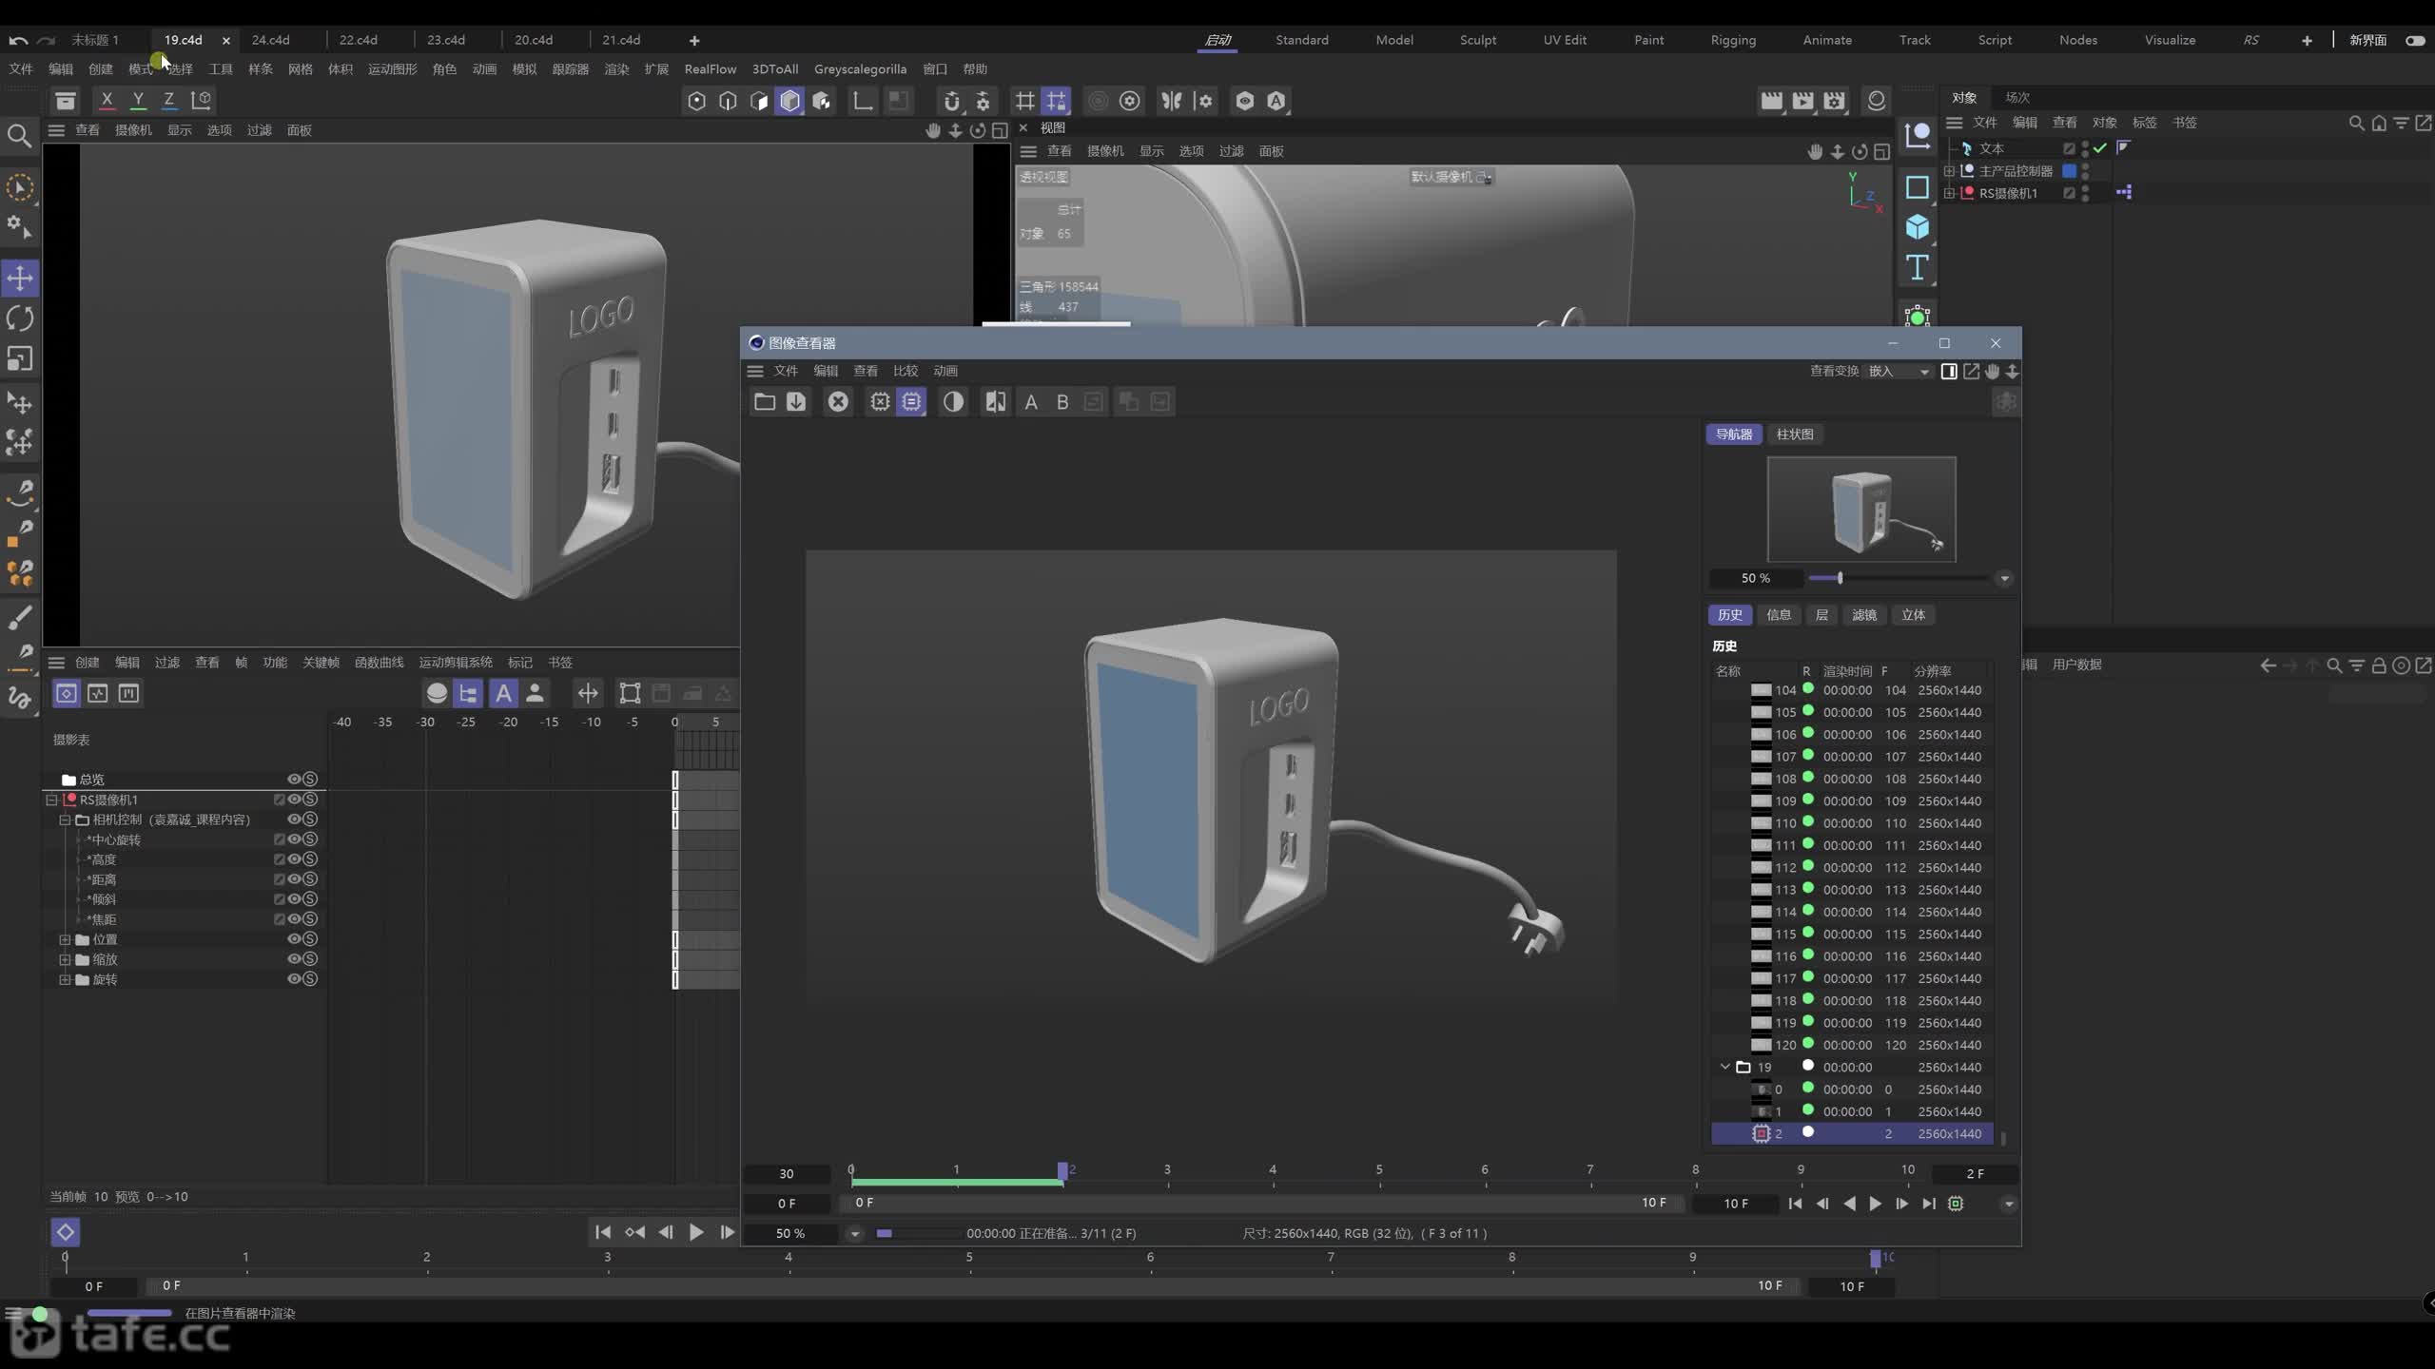This screenshot has width=2435, height=1369.
Task: Switch to 柱状图 tab
Action: 1795,434
